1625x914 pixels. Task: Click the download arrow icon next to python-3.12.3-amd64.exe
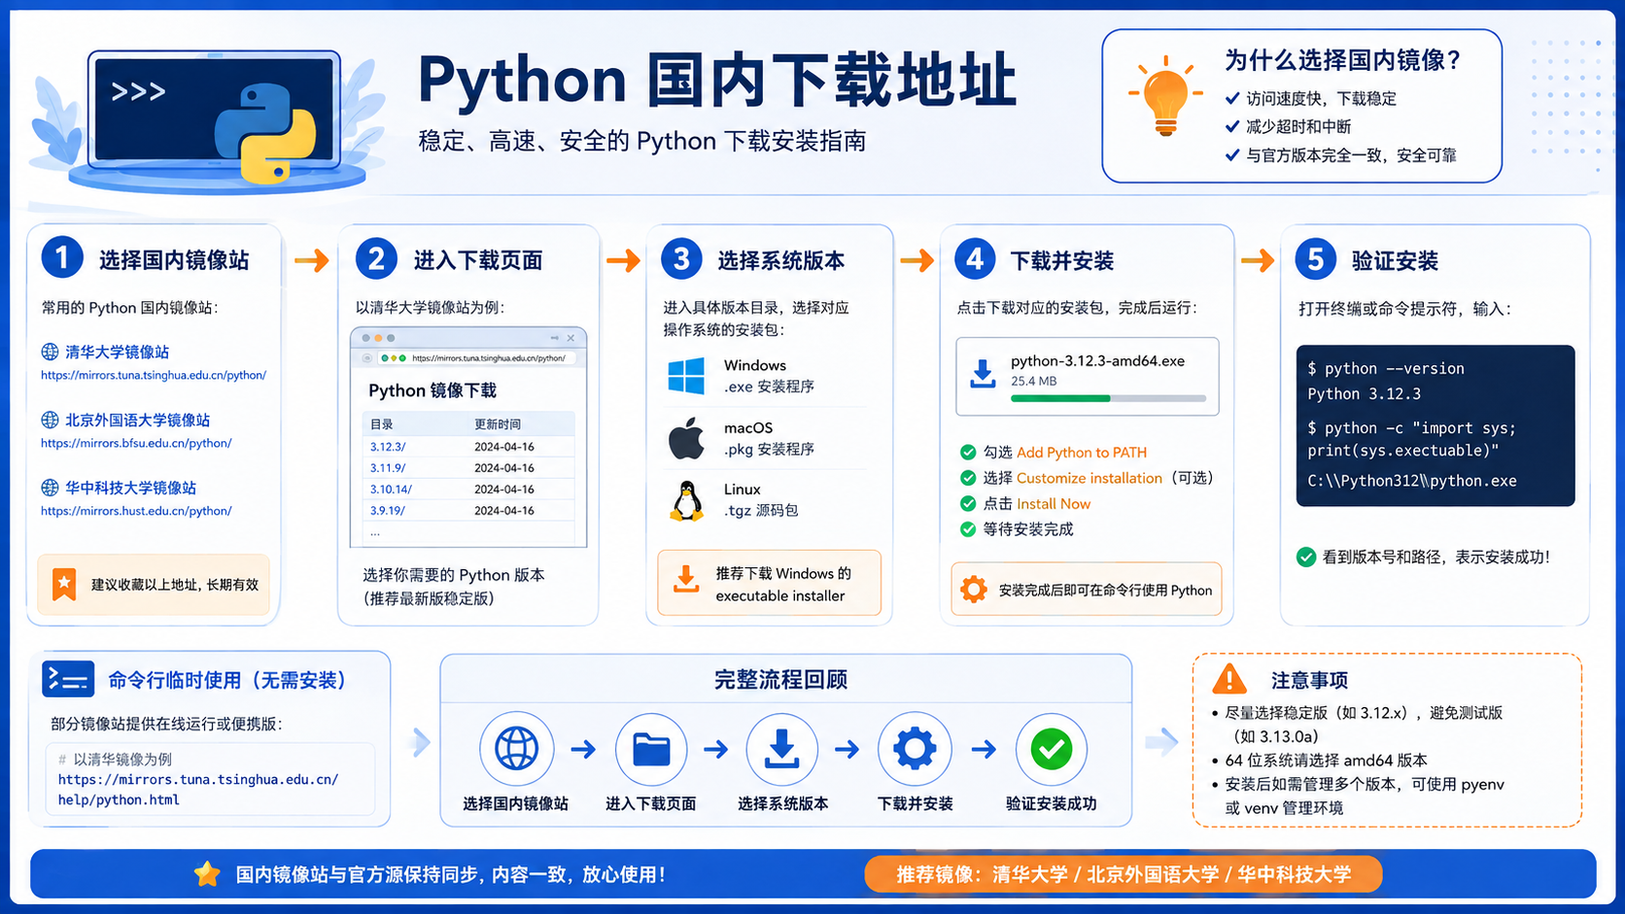983,374
